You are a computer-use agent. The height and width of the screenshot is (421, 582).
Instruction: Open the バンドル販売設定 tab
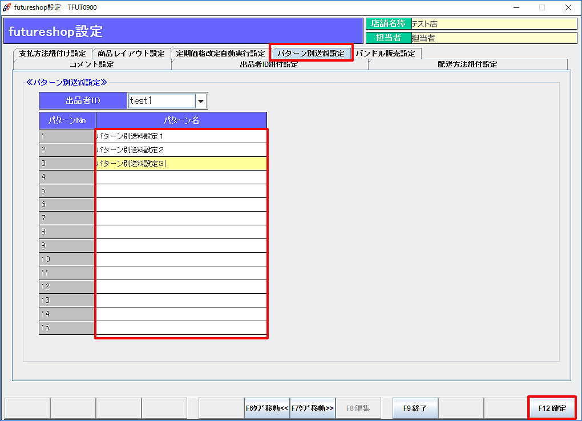(386, 54)
